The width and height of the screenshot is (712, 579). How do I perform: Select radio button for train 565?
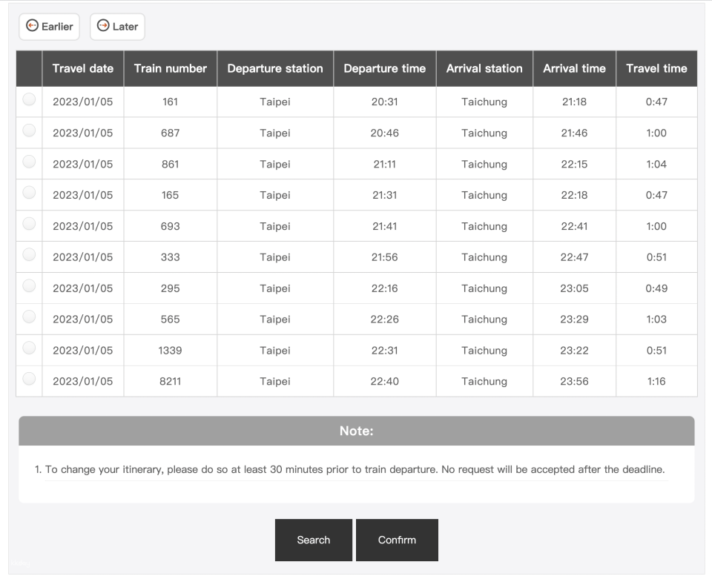tap(29, 317)
